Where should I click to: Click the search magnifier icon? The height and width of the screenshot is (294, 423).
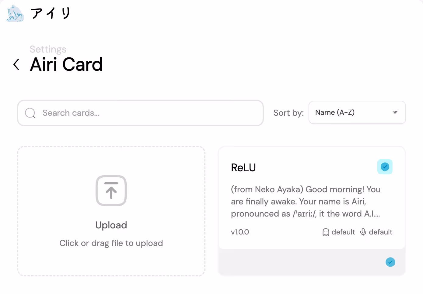coord(30,113)
